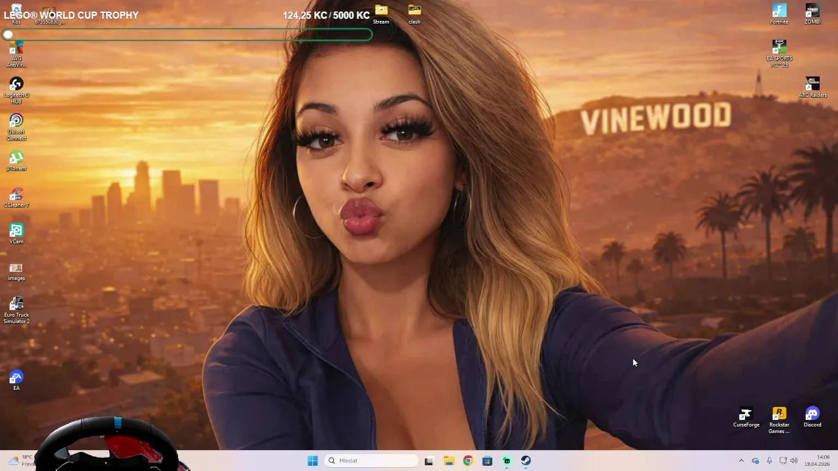Select the CCleaner 7 shortcut
The height and width of the screenshot is (471, 838).
16,198
